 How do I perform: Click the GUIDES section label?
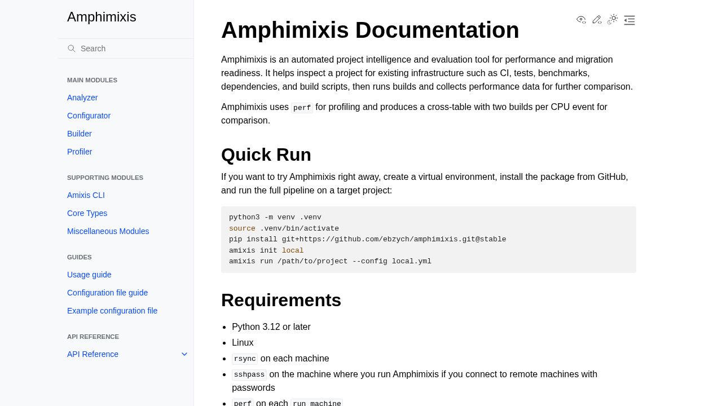click(x=80, y=257)
